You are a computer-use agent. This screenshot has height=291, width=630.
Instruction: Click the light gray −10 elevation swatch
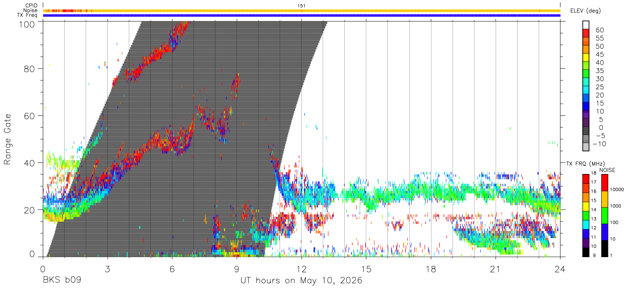(x=586, y=147)
